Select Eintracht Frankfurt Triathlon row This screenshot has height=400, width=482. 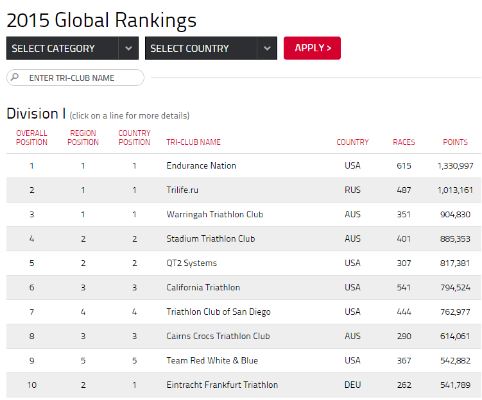244,385
